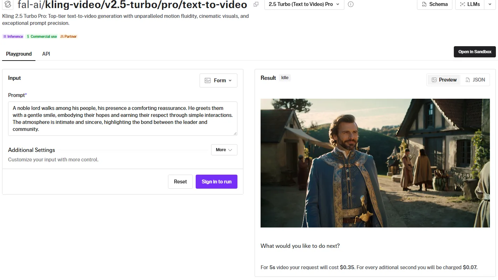Click the resize grip of the Prompt box
Viewport: 498px width, 280px height.
click(x=235, y=133)
